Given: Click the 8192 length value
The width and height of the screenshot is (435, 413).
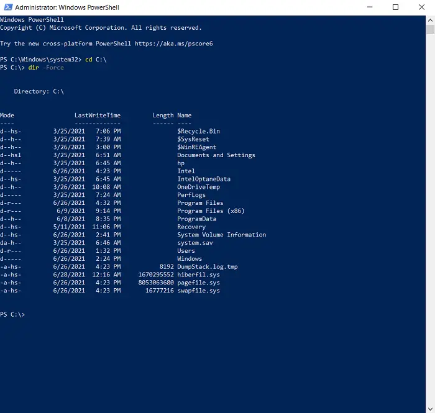Looking at the screenshot, I should [167, 266].
